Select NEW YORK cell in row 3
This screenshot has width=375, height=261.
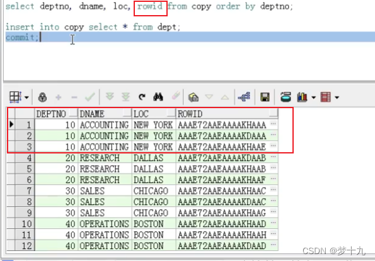[x=154, y=147]
